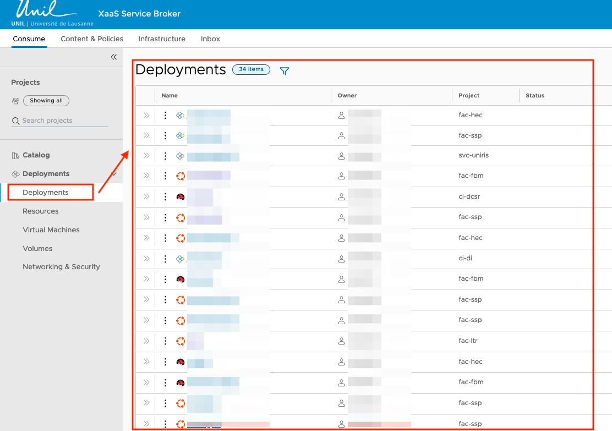Image resolution: width=612 pixels, height=431 pixels.
Task: Expand the fac-ltr deployment row
Action: coord(146,341)
